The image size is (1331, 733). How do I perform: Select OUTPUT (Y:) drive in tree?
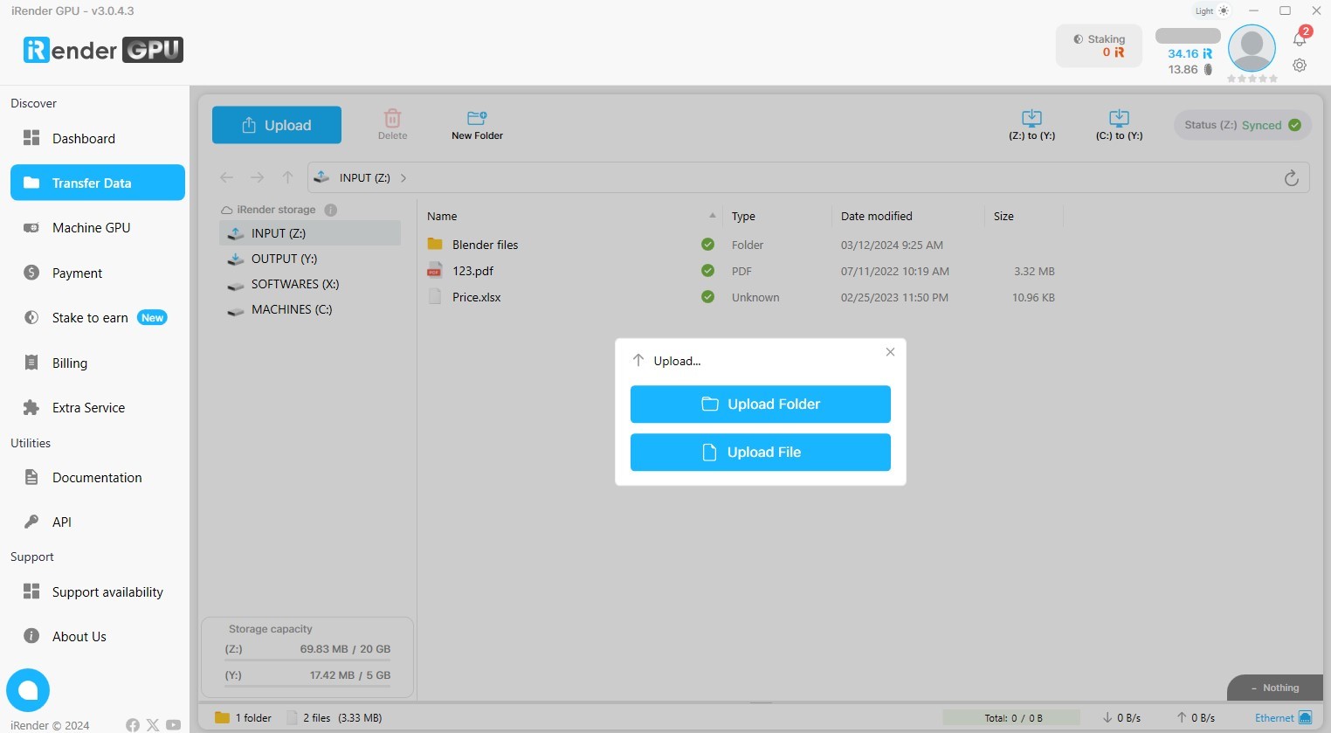coord(310,259)
